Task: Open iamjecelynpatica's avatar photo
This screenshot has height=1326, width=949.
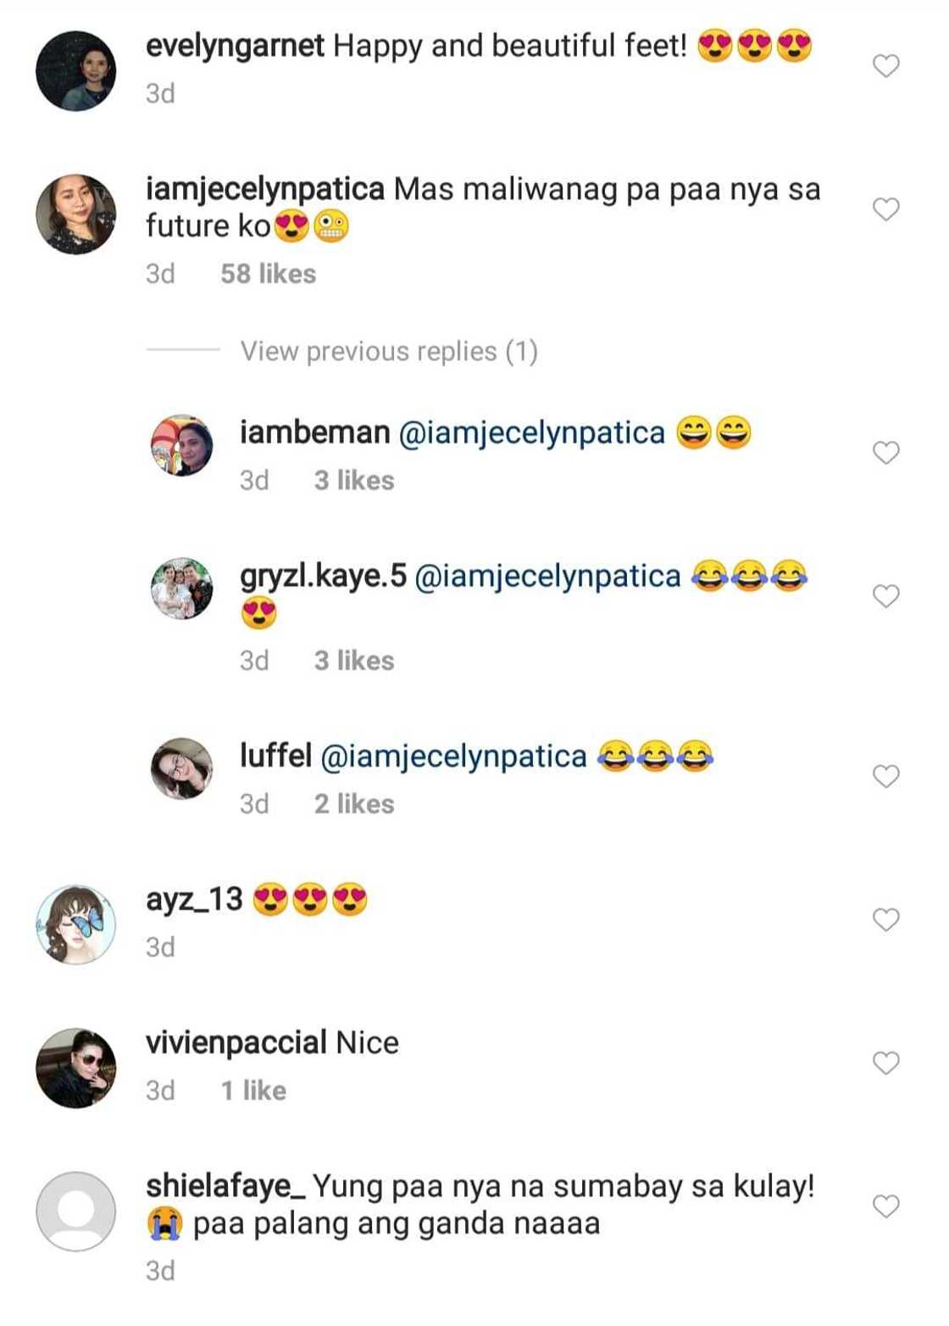Action: click(76, 214)
